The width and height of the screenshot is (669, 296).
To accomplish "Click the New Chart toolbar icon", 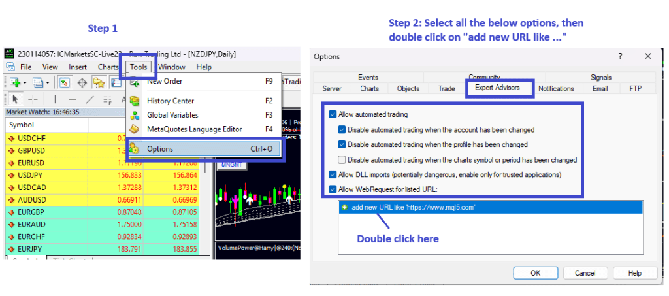I will (14, 82).
